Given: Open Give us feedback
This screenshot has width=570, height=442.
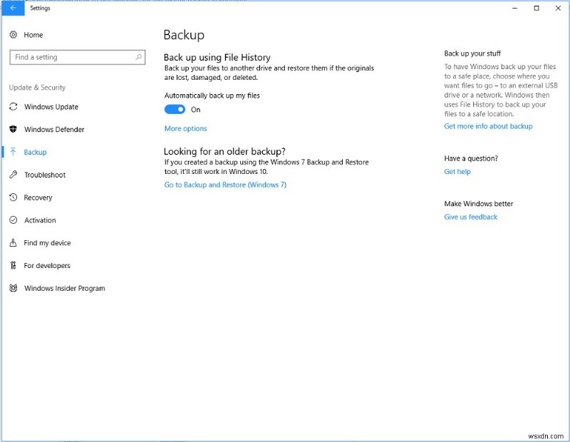Looking at the screenshot, I should tap(471, 217).
